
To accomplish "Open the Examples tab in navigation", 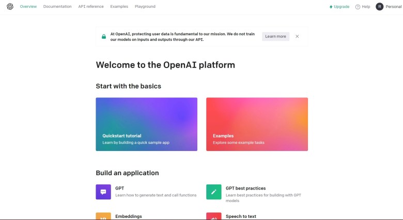I will [x=119, y=6].
